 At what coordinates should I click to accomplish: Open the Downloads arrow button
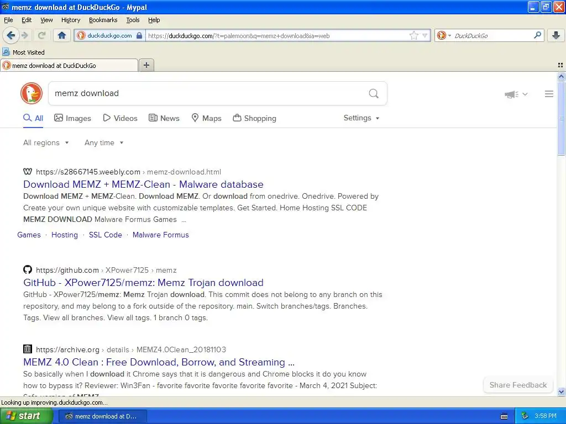tap(556, 35)
